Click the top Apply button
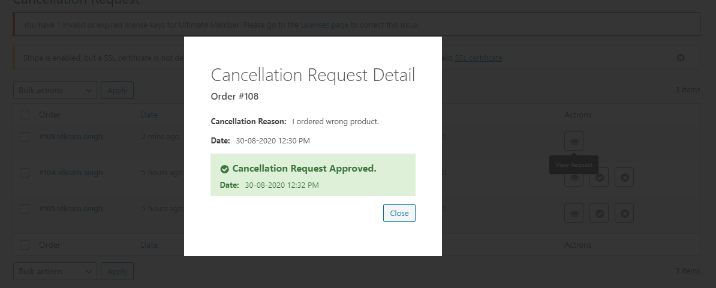716x288 pixels. (x=117, y=90)
